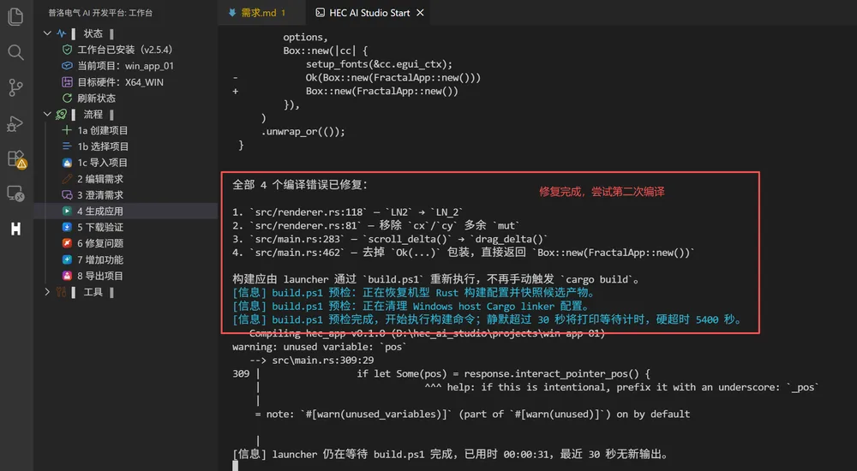Start step 1b 选择项目

(126, 146)
